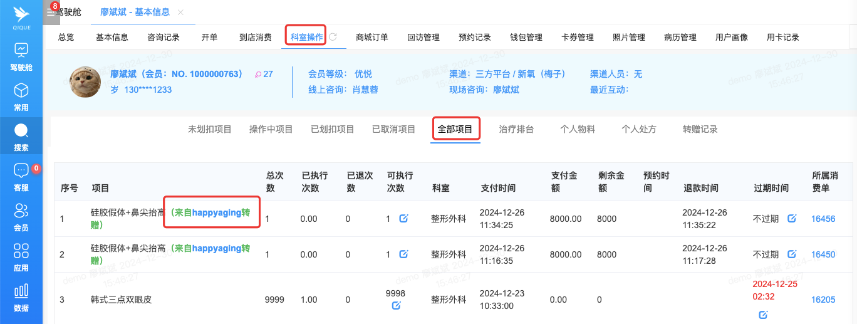
Task: Open the 驾驶舱 dashboard sidebar icon
Action: coord(21,55)
